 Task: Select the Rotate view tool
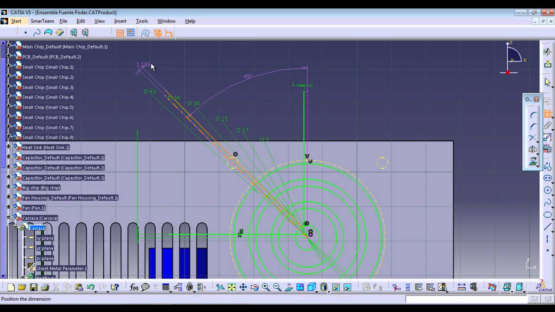click(255, 287)
